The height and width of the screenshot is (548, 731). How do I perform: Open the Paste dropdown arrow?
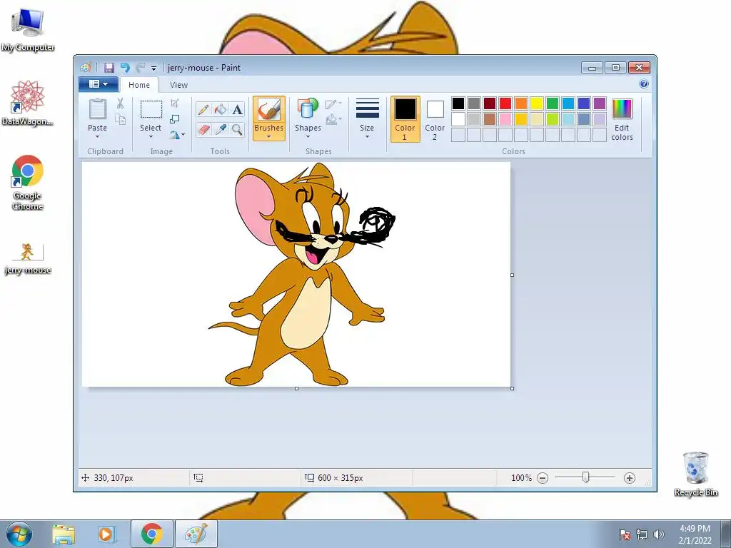pos(97,136)
